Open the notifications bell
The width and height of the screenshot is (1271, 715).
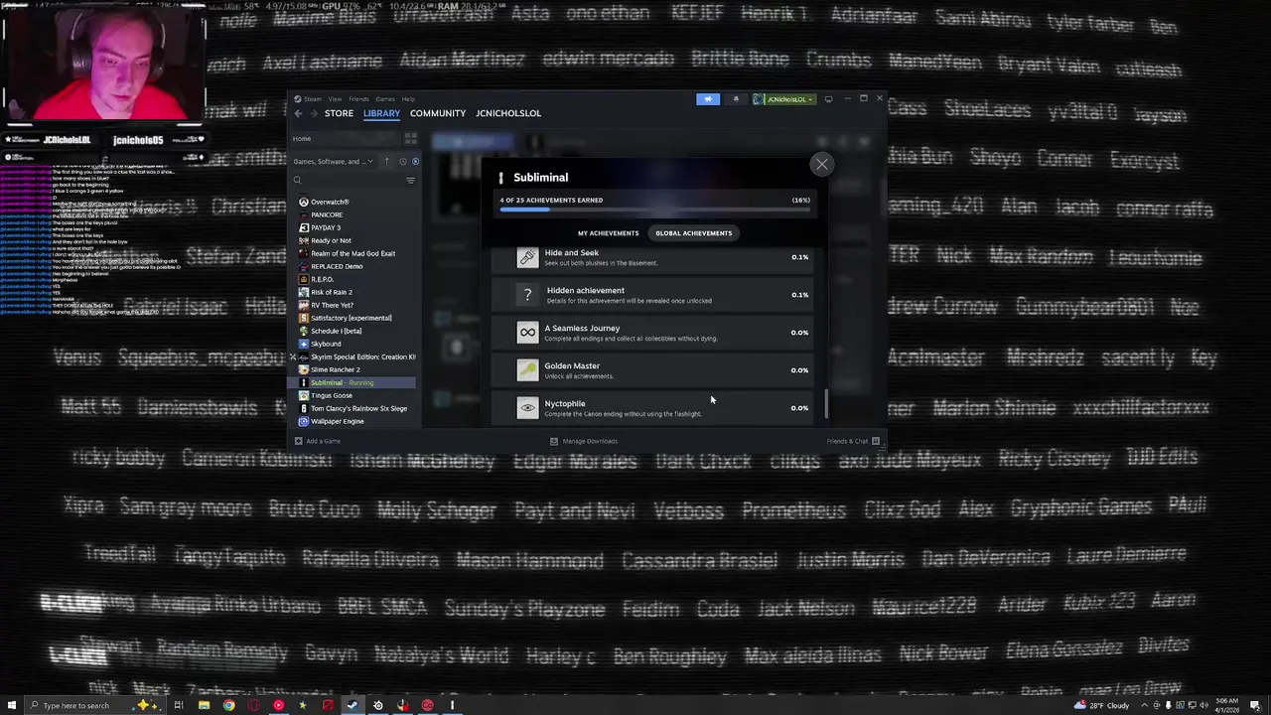coord(736,99)
